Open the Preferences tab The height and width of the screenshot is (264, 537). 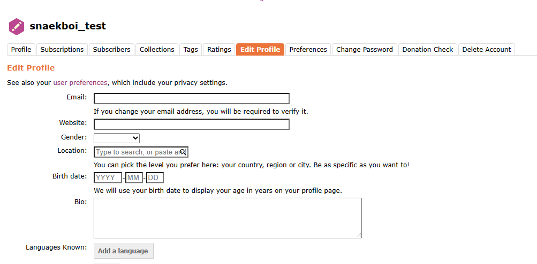(x=308, y=50)
